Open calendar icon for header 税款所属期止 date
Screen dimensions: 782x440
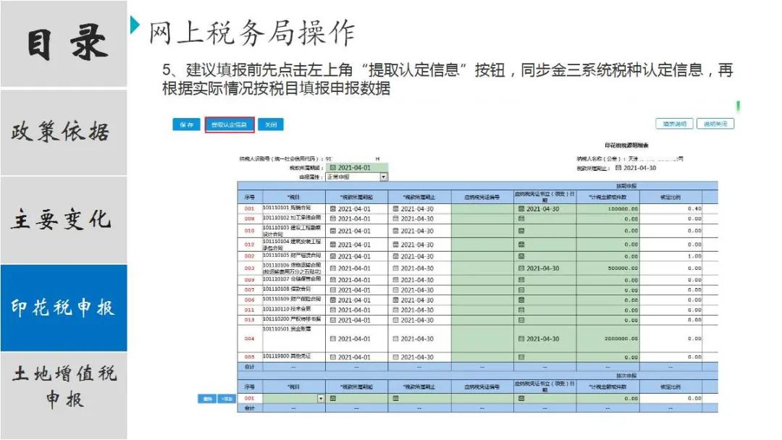point(618,168)
